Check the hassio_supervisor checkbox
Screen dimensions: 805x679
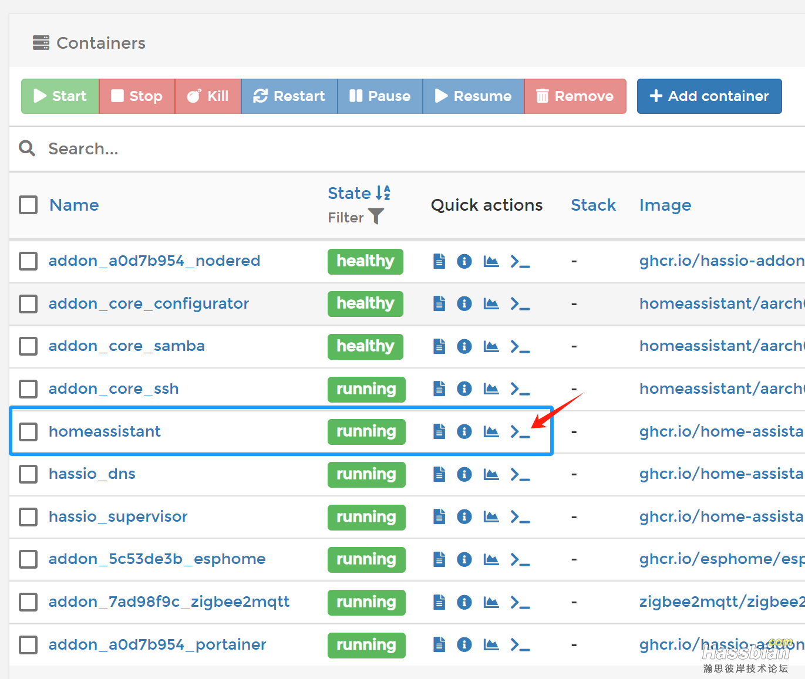click(x=28, y=516)
